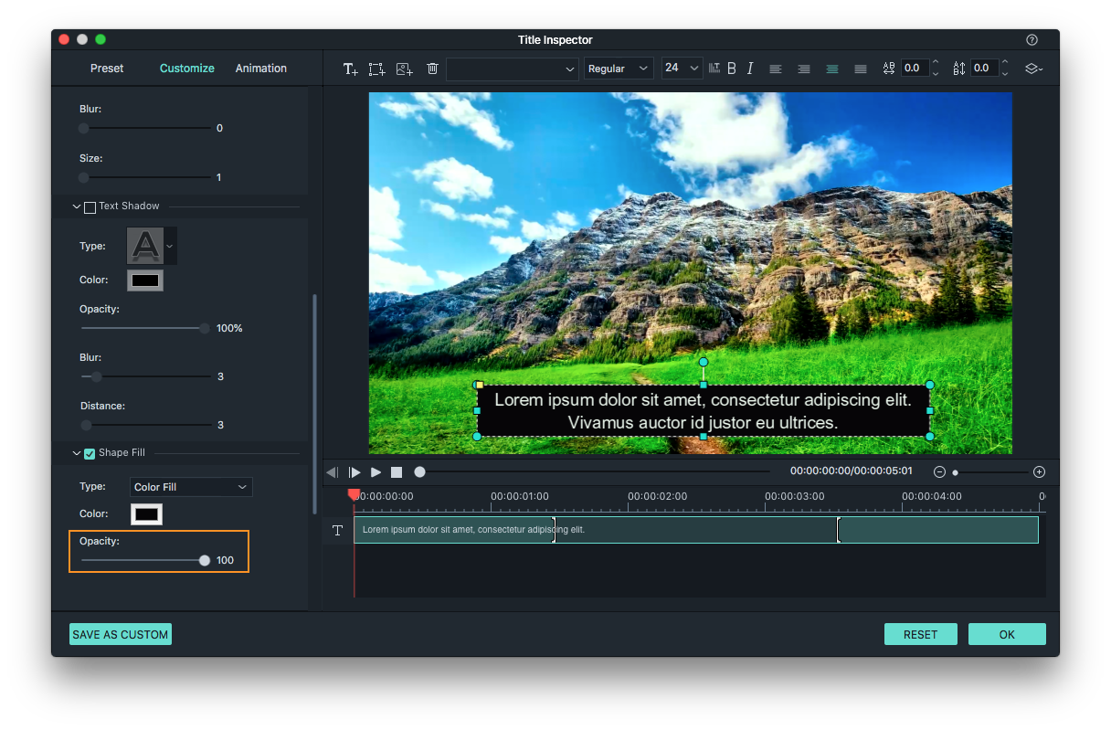Click the Add Shape box icon
Image resolution: width=1111 pixels, height=730 pixels.
[x=376, y=69]
